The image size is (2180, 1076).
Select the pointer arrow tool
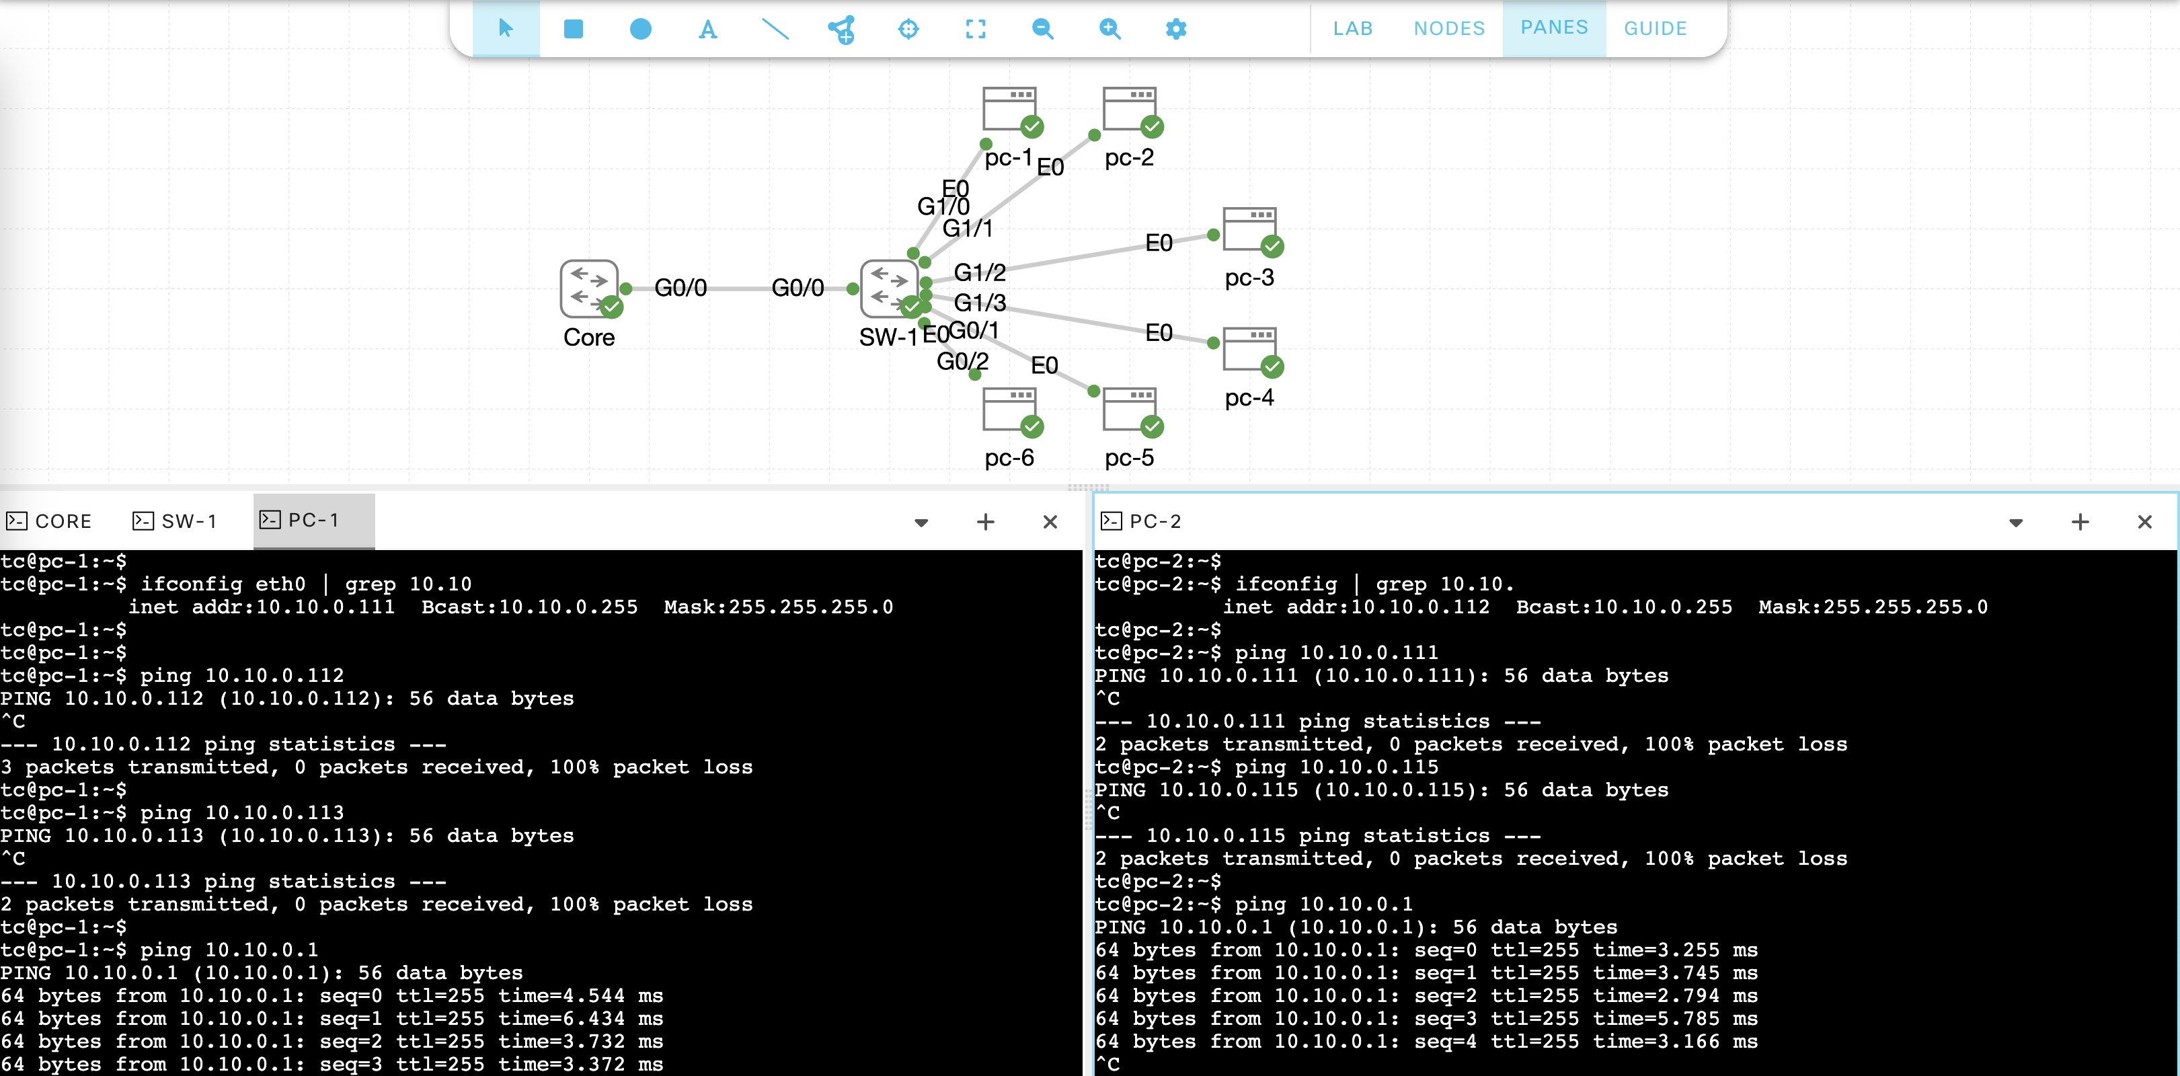pos(505,29)
